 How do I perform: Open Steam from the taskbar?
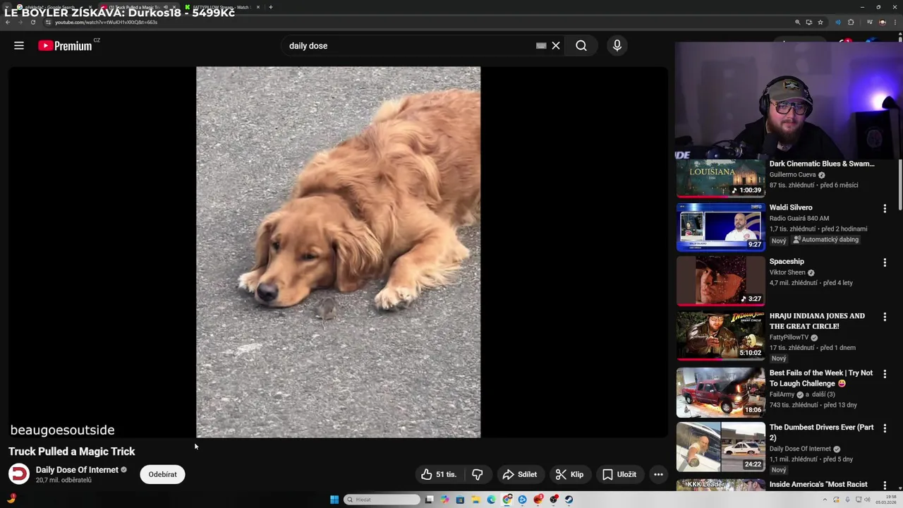coord(569,500)
